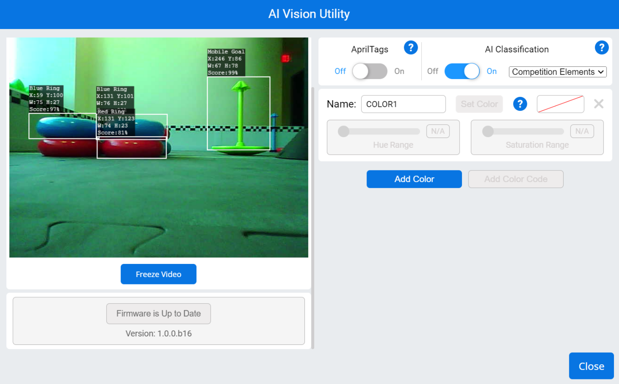Open help icon next to Set Color
Viewport: 619px width, 384px height.
coord(520,104)
